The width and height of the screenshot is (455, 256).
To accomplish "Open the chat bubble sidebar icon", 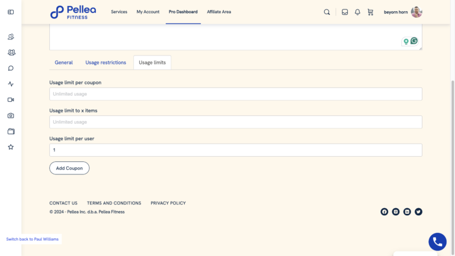I will (x=11, y=68).
